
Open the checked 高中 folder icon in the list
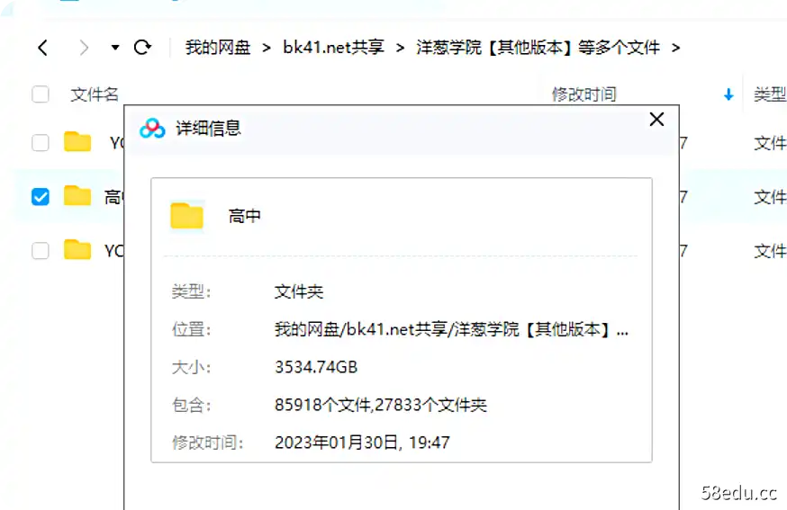[x=77, y=195]
